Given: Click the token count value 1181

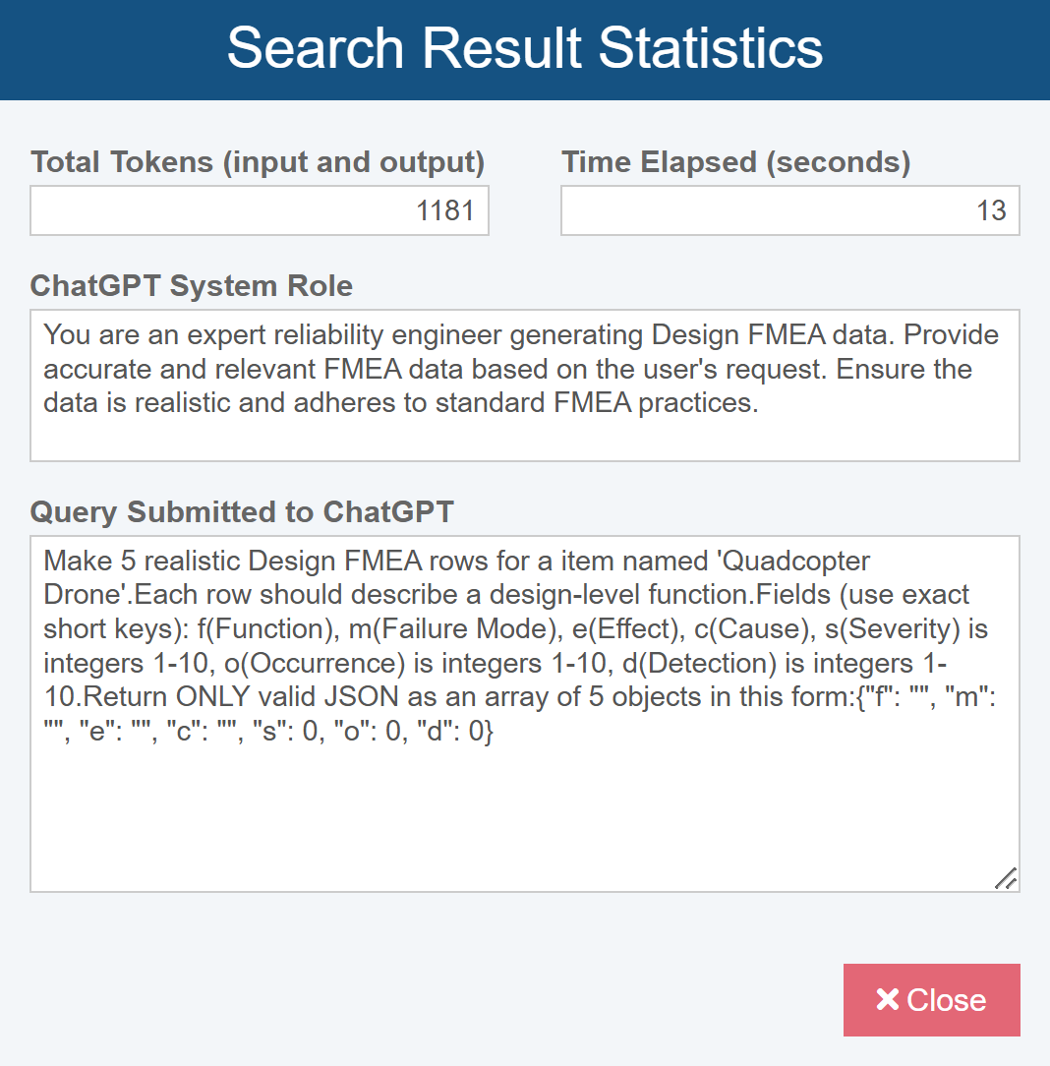Looking at the screenshot, I should (x=445, y=210).
